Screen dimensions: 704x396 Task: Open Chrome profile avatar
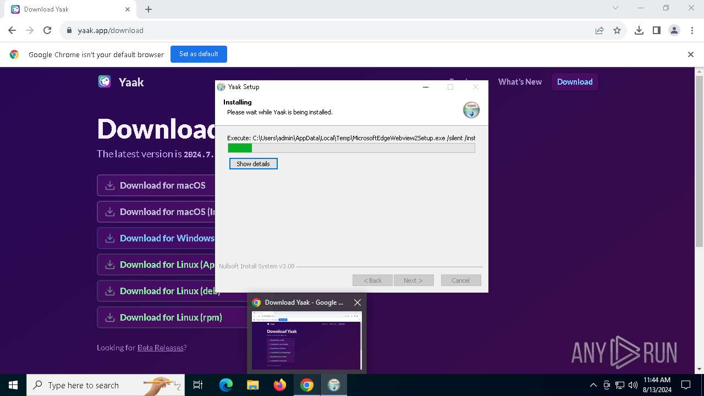point(674,30)
